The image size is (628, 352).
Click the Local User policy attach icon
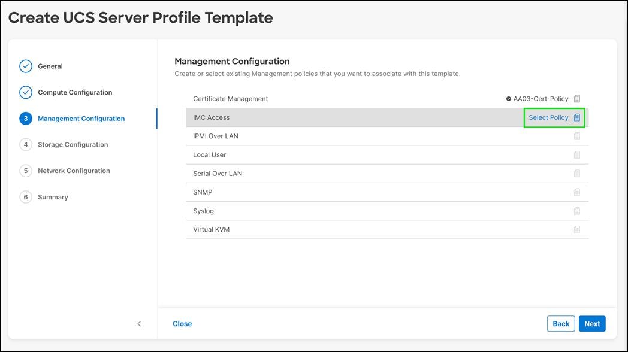576,154
